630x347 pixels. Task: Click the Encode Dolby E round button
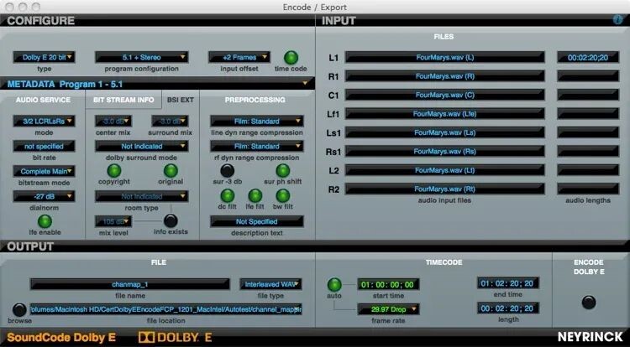(x=589, y=302)
